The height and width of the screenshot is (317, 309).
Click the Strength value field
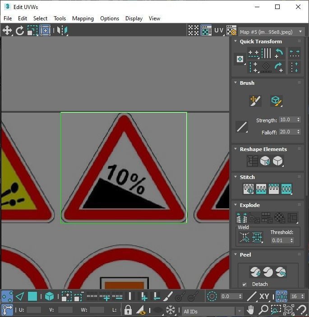pyautogui.click(x=287, y=119)
